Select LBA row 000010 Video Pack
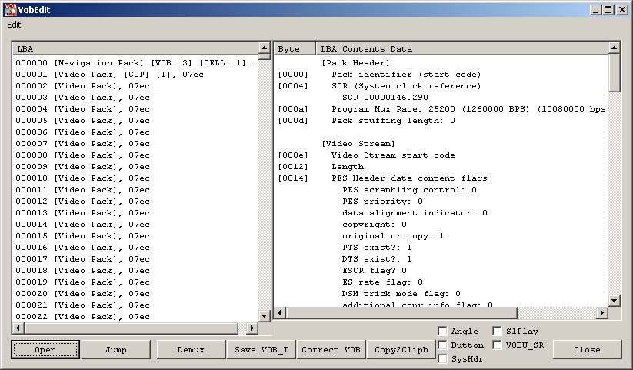Viewport: 633px width, 370px height. coord(82,178)
